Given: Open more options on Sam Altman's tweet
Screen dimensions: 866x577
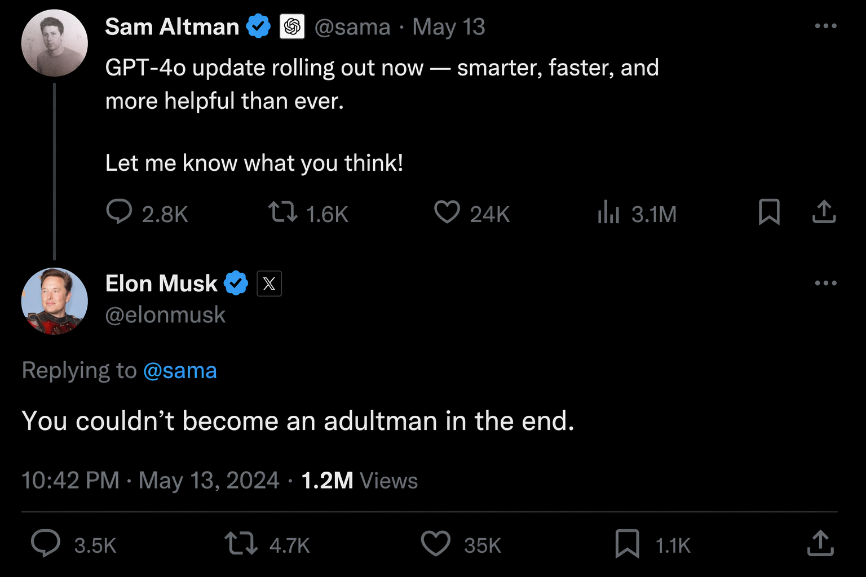Looking at the screenshot, I should pyautogui.click(x=825, y=26).
